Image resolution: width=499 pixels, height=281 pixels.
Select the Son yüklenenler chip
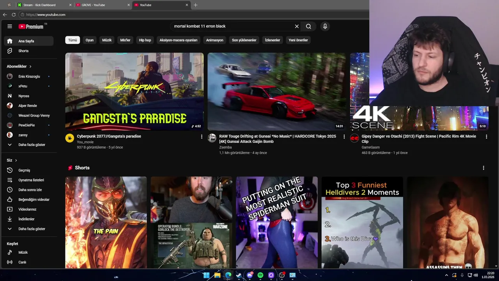pos(244,40)
